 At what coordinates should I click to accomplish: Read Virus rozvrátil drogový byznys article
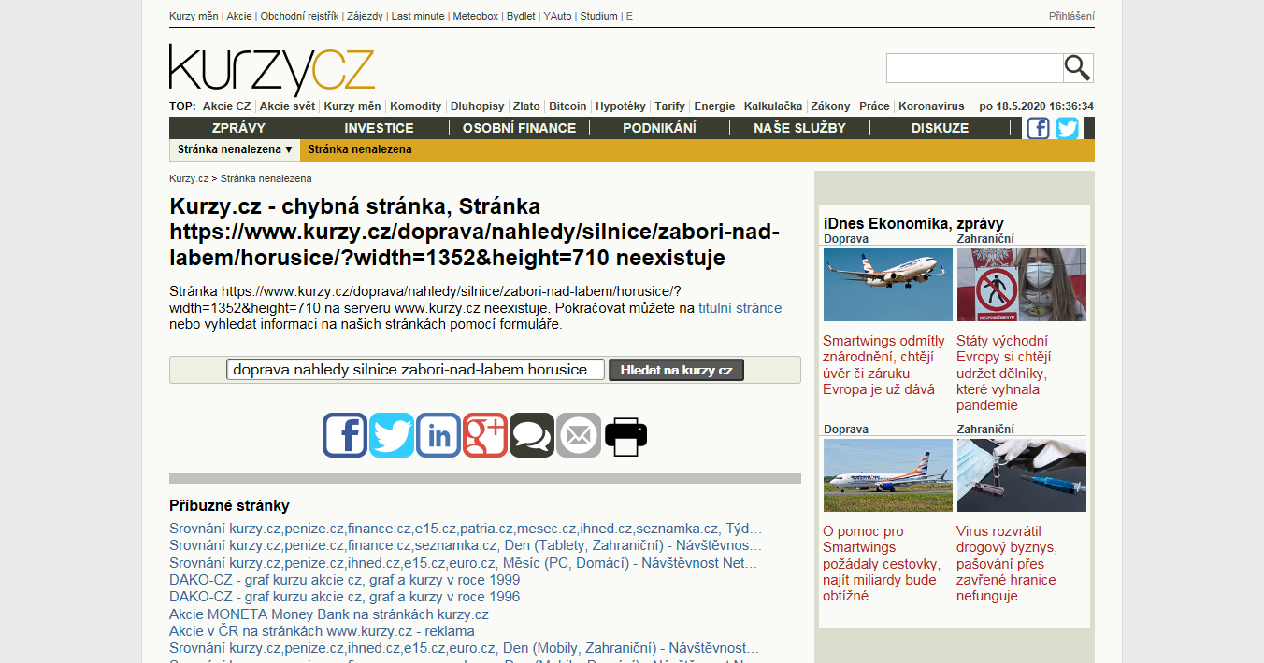[x=1006, y=563]
